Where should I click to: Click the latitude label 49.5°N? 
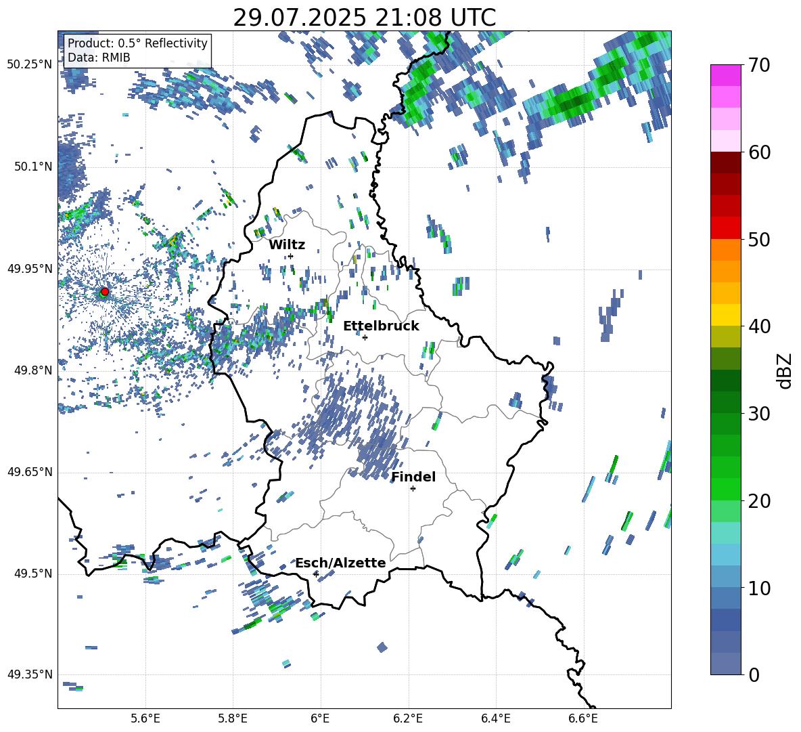pos(32,574)
